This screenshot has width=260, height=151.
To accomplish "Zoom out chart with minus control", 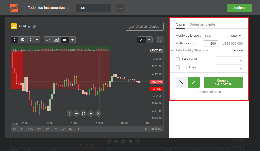I will point(77,114).
